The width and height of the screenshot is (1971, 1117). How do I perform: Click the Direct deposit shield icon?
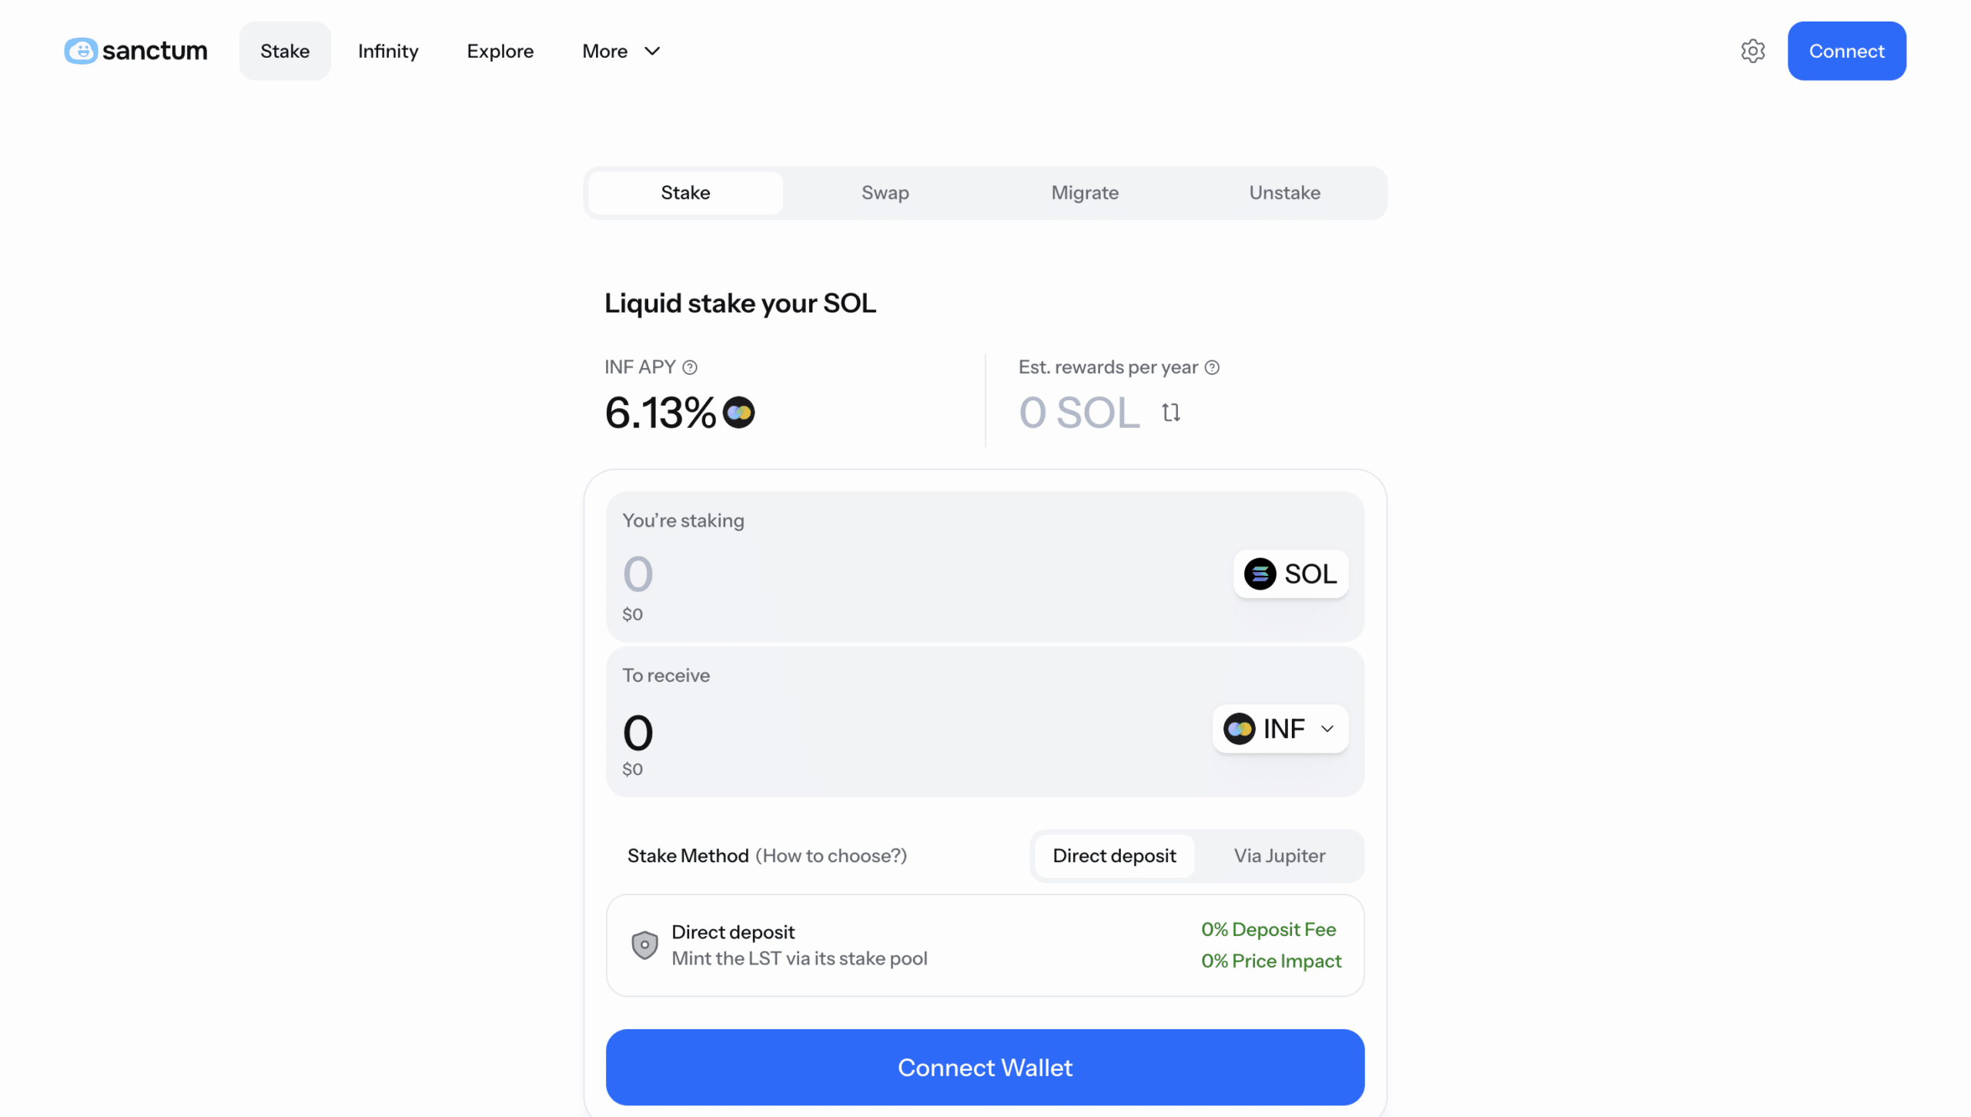[644, 945]
